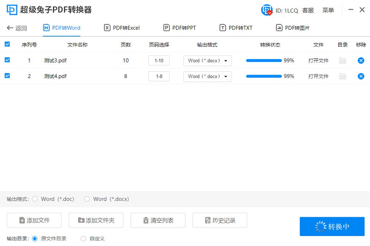Remove 测试4.pdf from the list
The image size is (370, 246).
tap(361, 76)
